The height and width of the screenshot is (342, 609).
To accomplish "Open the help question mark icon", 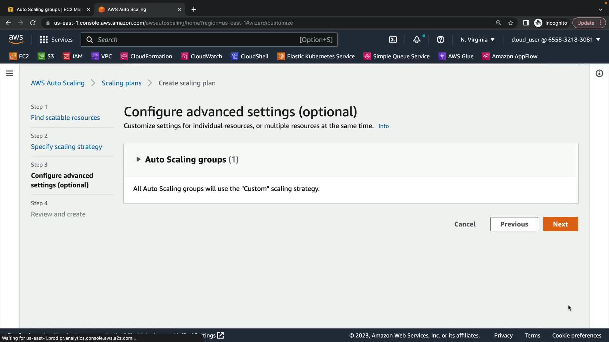I will 440,40.
